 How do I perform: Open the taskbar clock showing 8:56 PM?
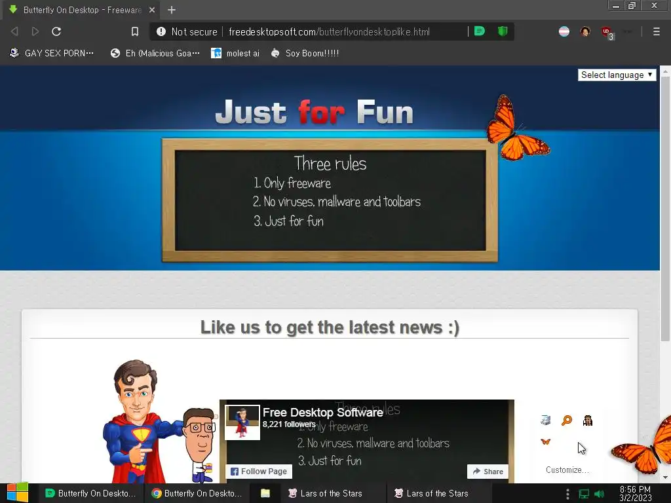[636, 494]
